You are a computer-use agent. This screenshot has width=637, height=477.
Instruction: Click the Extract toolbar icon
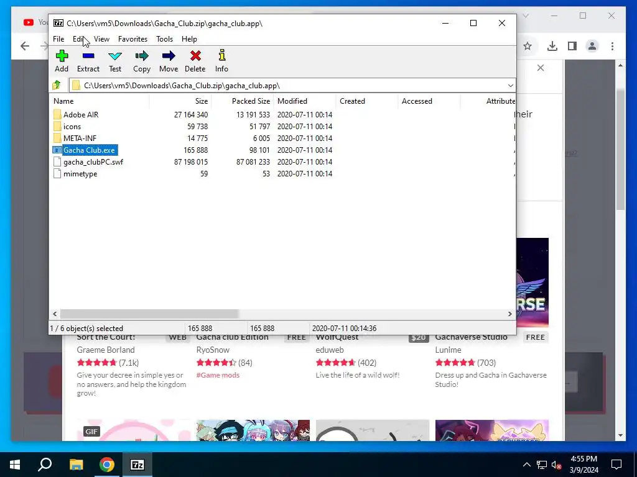(88, 56)
